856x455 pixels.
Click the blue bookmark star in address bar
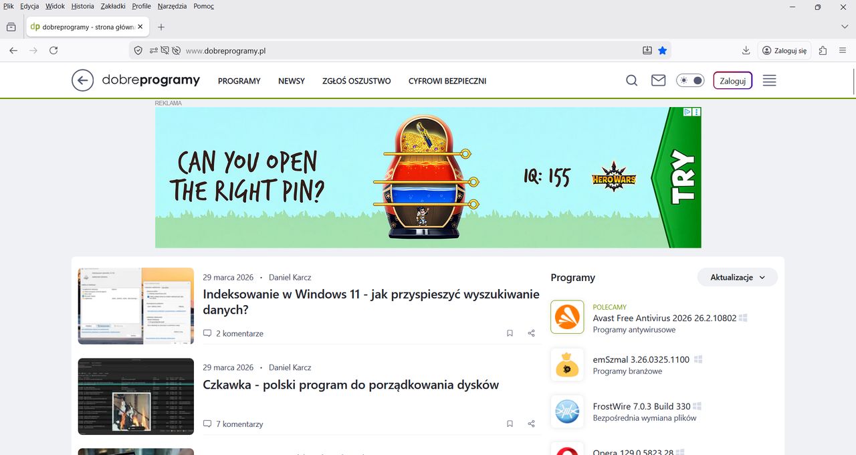pyautogui.click(x=662, y=50)
